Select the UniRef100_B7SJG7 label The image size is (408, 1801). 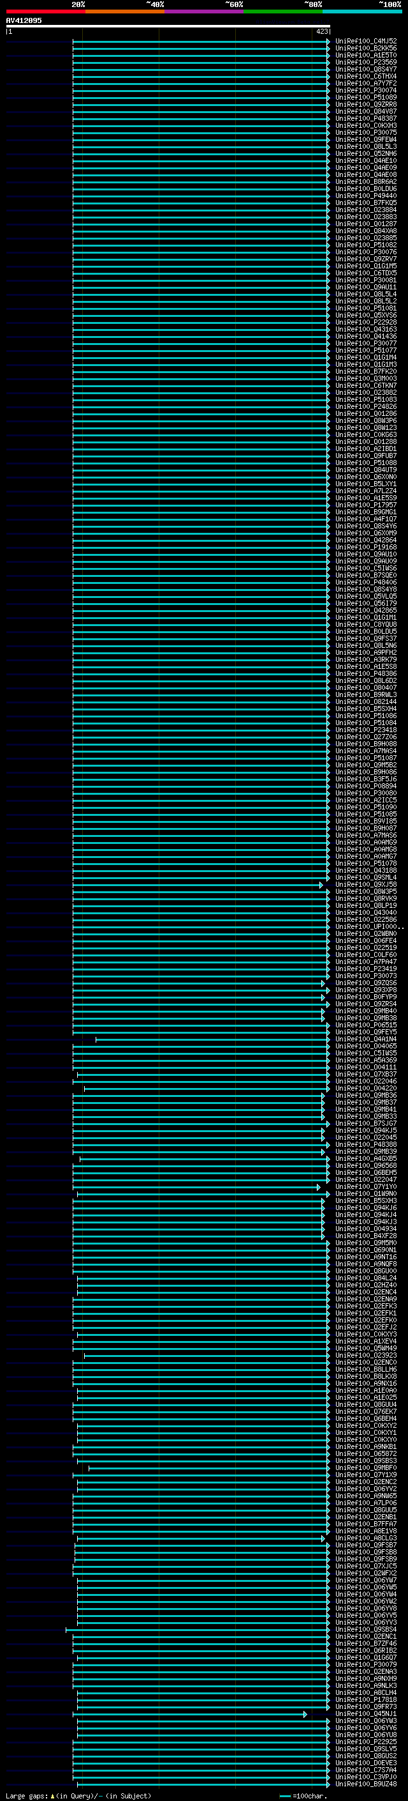click(365, 1124)
